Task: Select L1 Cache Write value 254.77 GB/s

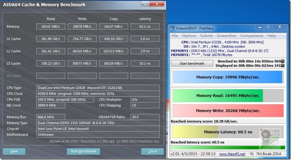Action: pyautogui.click(x=82, y=39)
